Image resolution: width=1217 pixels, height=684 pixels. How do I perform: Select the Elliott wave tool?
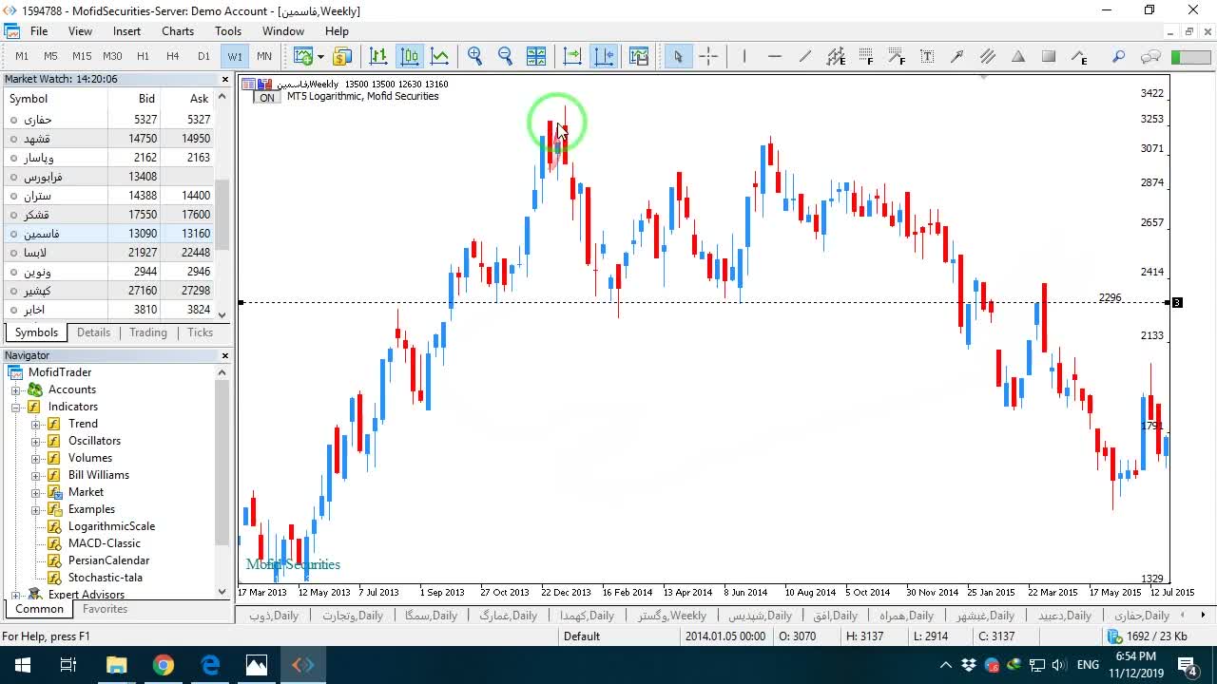click(x=1079, y=56)
